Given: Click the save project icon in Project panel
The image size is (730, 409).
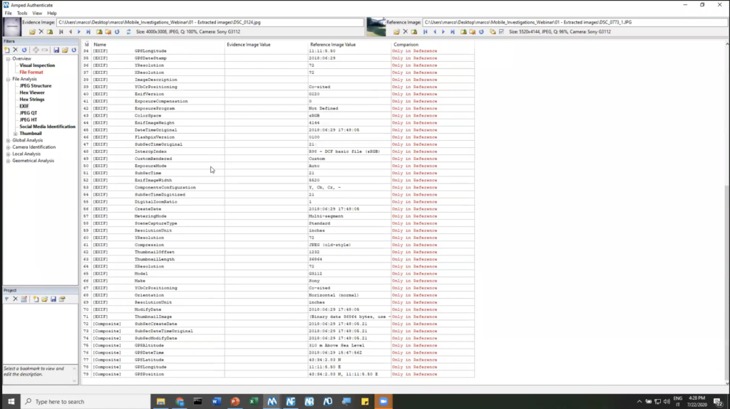Looking at the screenshot, I should tap(53, 299).
